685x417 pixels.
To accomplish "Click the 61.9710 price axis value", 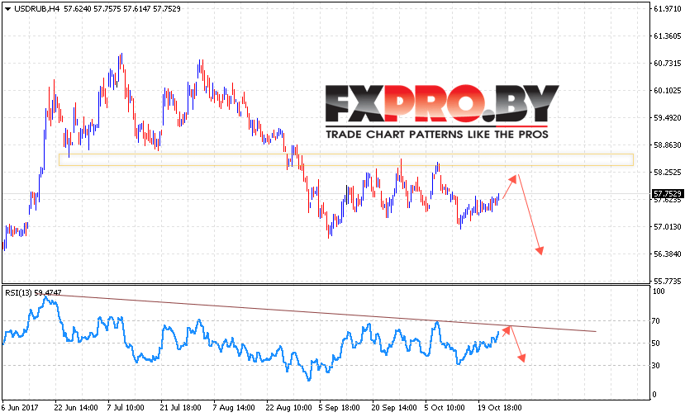I will [x=667, y=9].
